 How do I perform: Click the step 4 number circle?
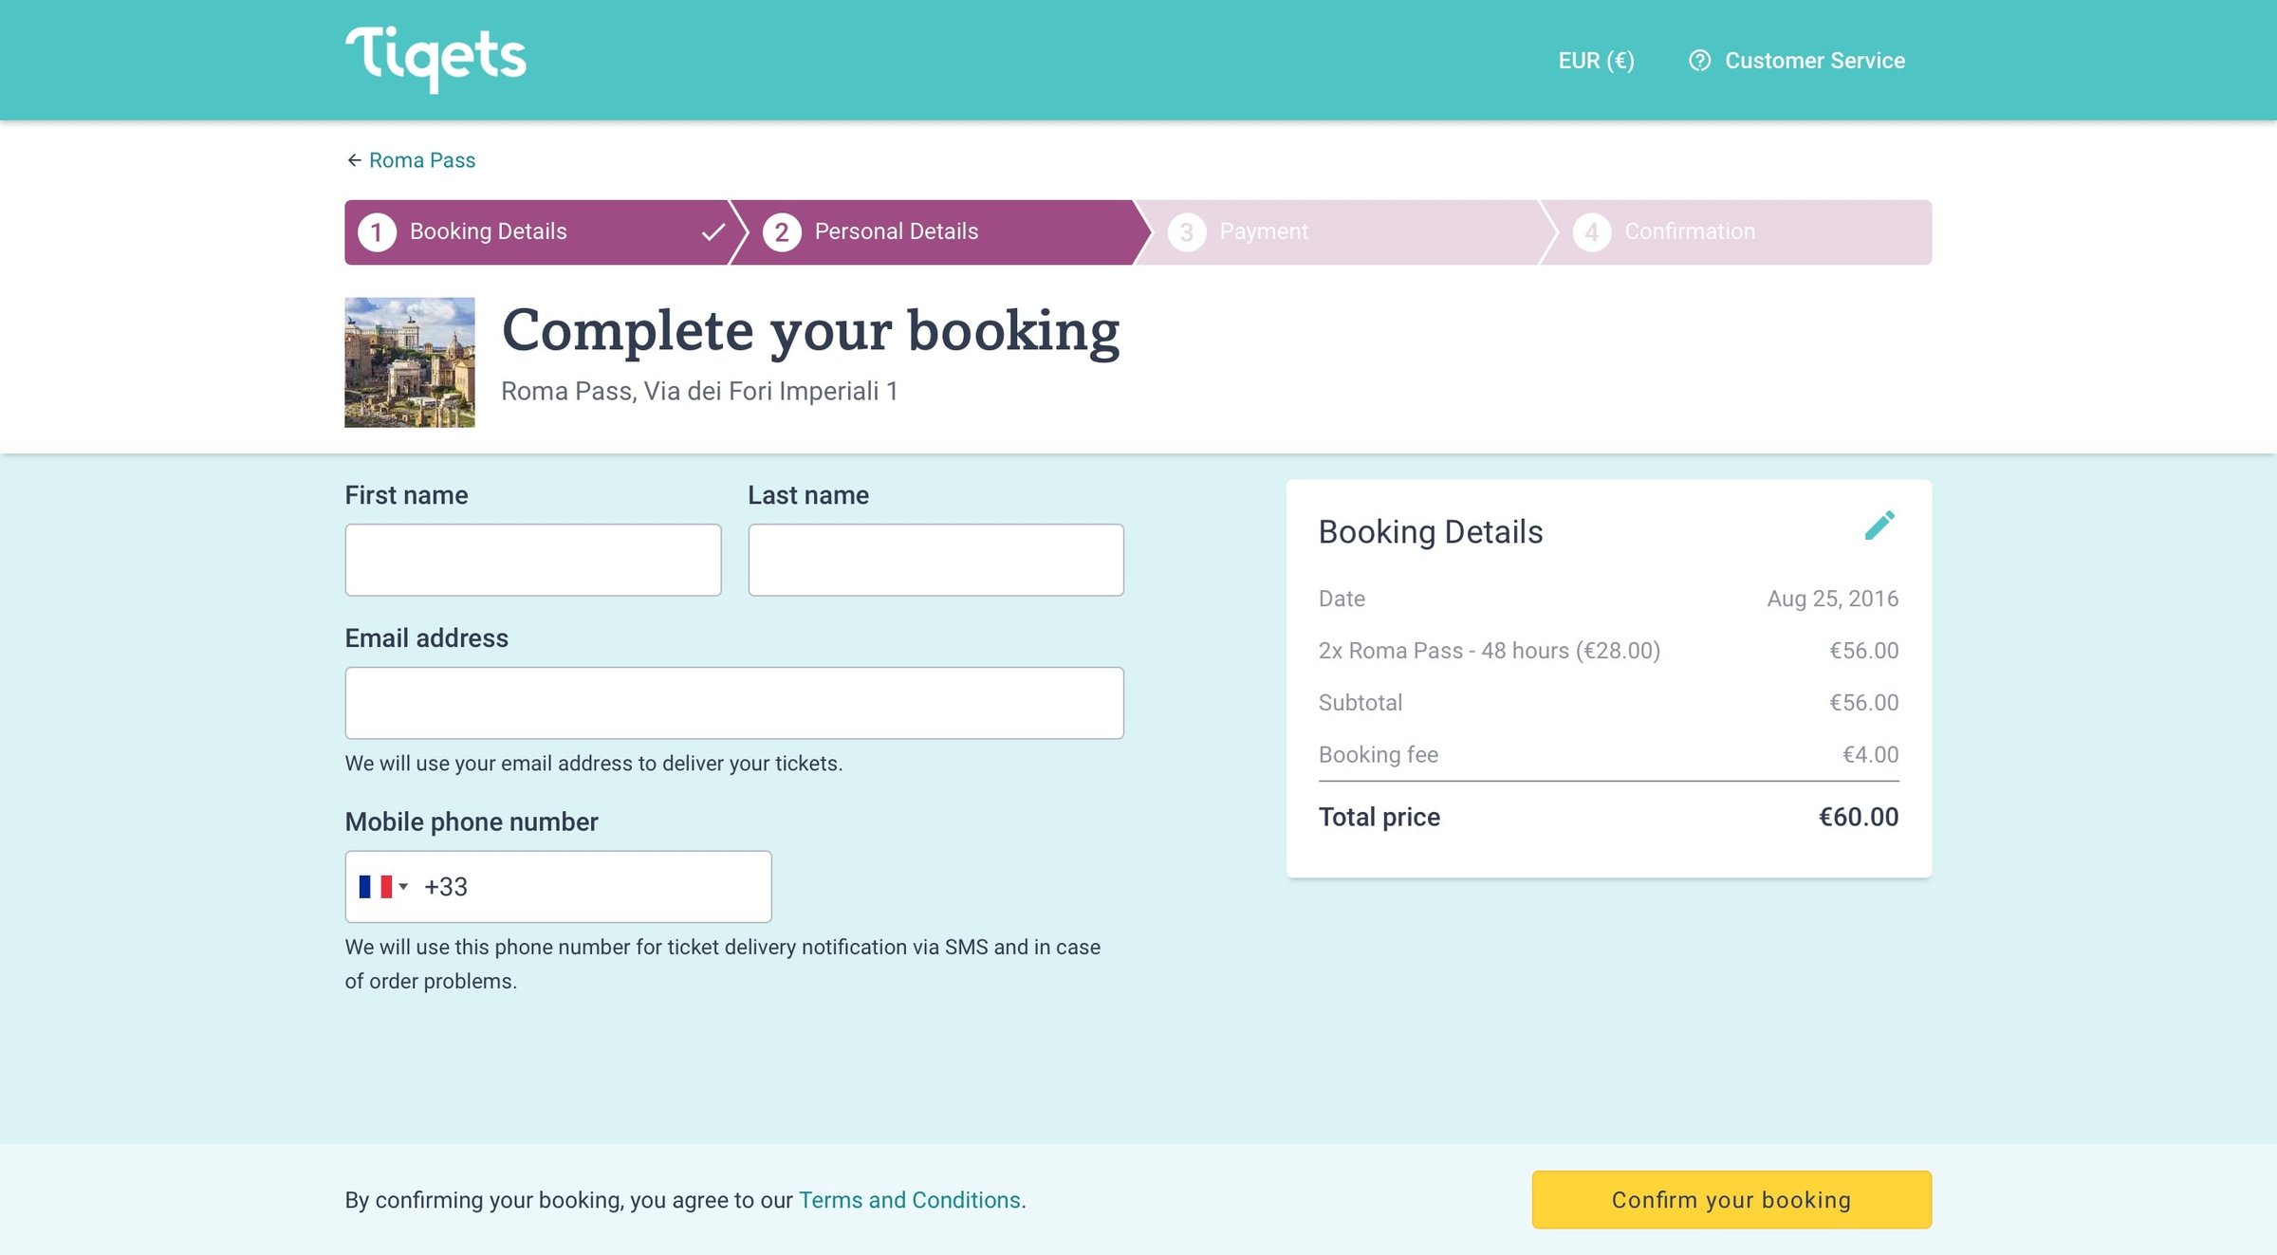1592,232
